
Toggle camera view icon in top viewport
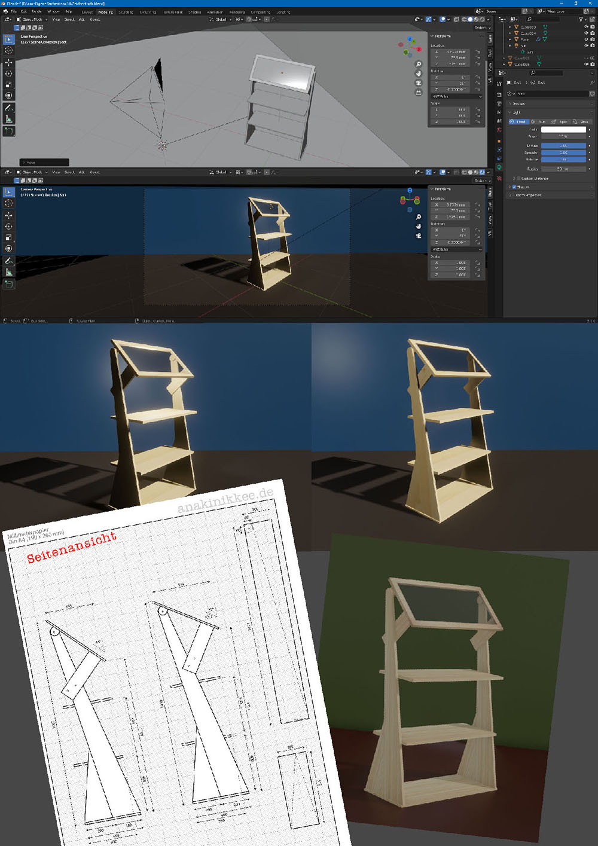point(419,83)
